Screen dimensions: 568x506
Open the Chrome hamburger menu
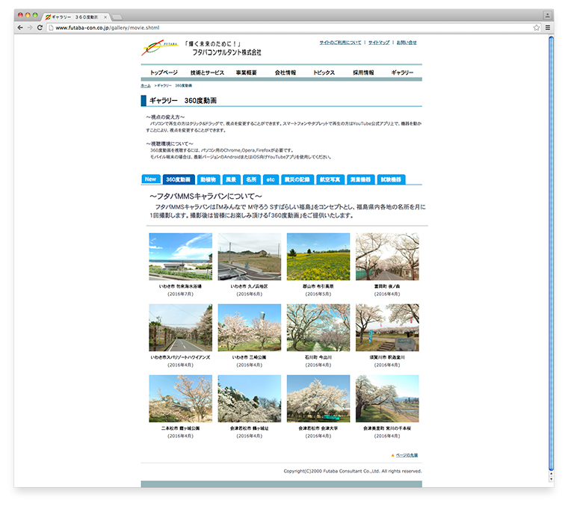[547, 28]
